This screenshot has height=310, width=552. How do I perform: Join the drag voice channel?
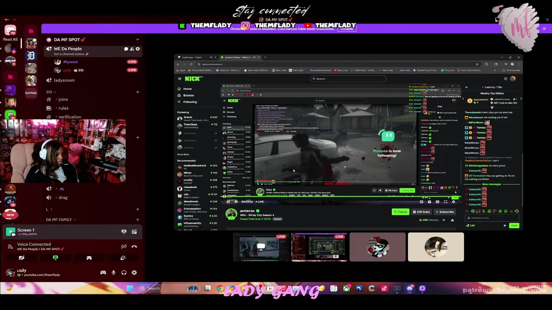[x=63, y=198]
